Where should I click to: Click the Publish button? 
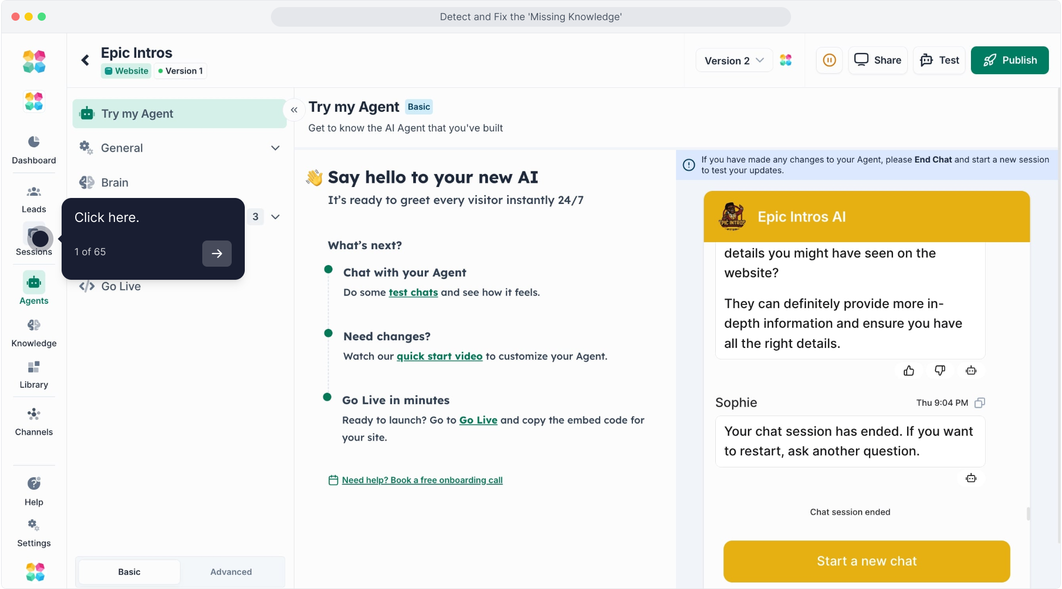(1010, 60)
